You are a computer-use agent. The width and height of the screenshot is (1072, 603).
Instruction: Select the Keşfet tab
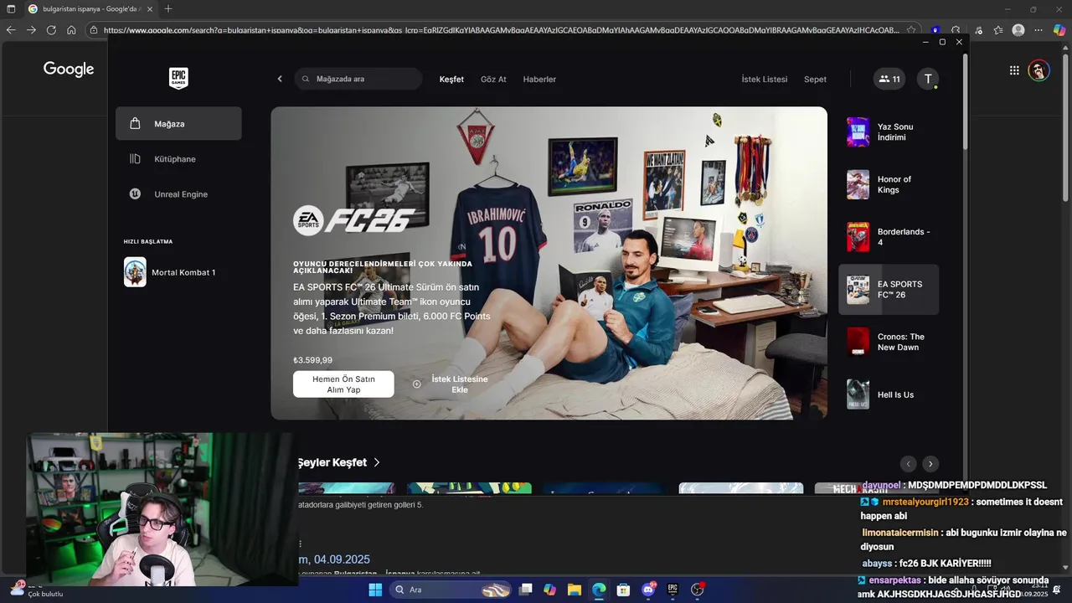(x=451, y=79)
